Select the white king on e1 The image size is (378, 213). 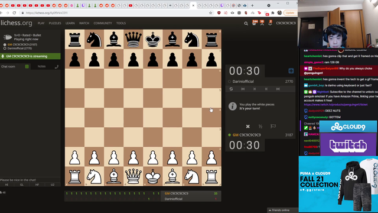(x=153, y=176)
